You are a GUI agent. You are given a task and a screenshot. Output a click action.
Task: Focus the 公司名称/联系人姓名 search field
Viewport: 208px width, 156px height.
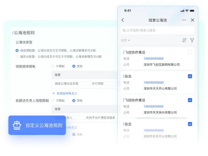click(158, 30)
